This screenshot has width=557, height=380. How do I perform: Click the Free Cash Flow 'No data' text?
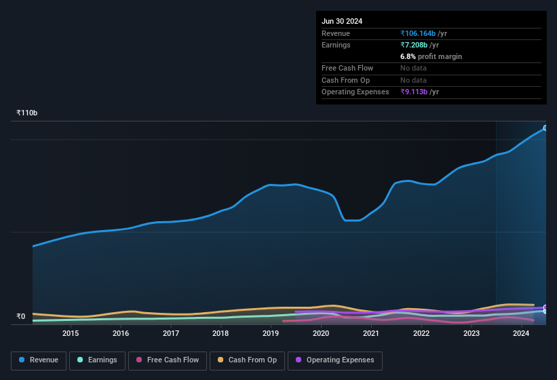pyautogui.click(x=413, y=68)
